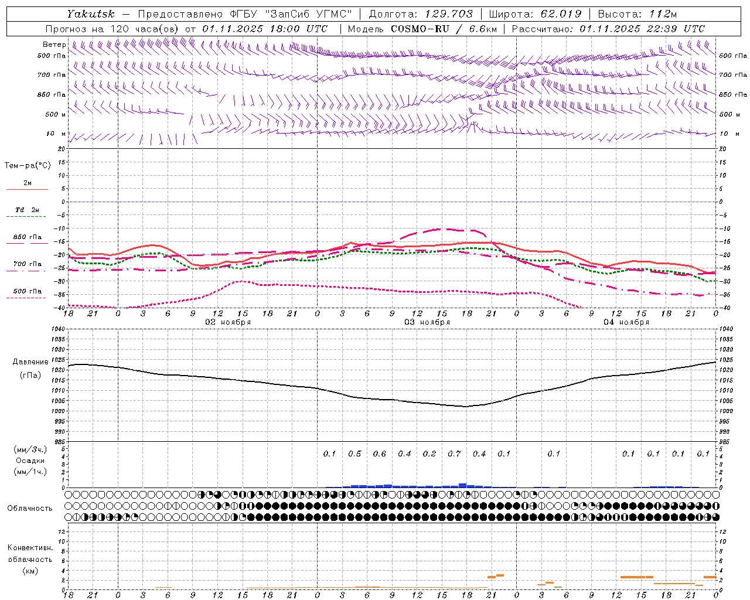
Task: Click the left '500 м' wind level label
Action: (56, 114)
